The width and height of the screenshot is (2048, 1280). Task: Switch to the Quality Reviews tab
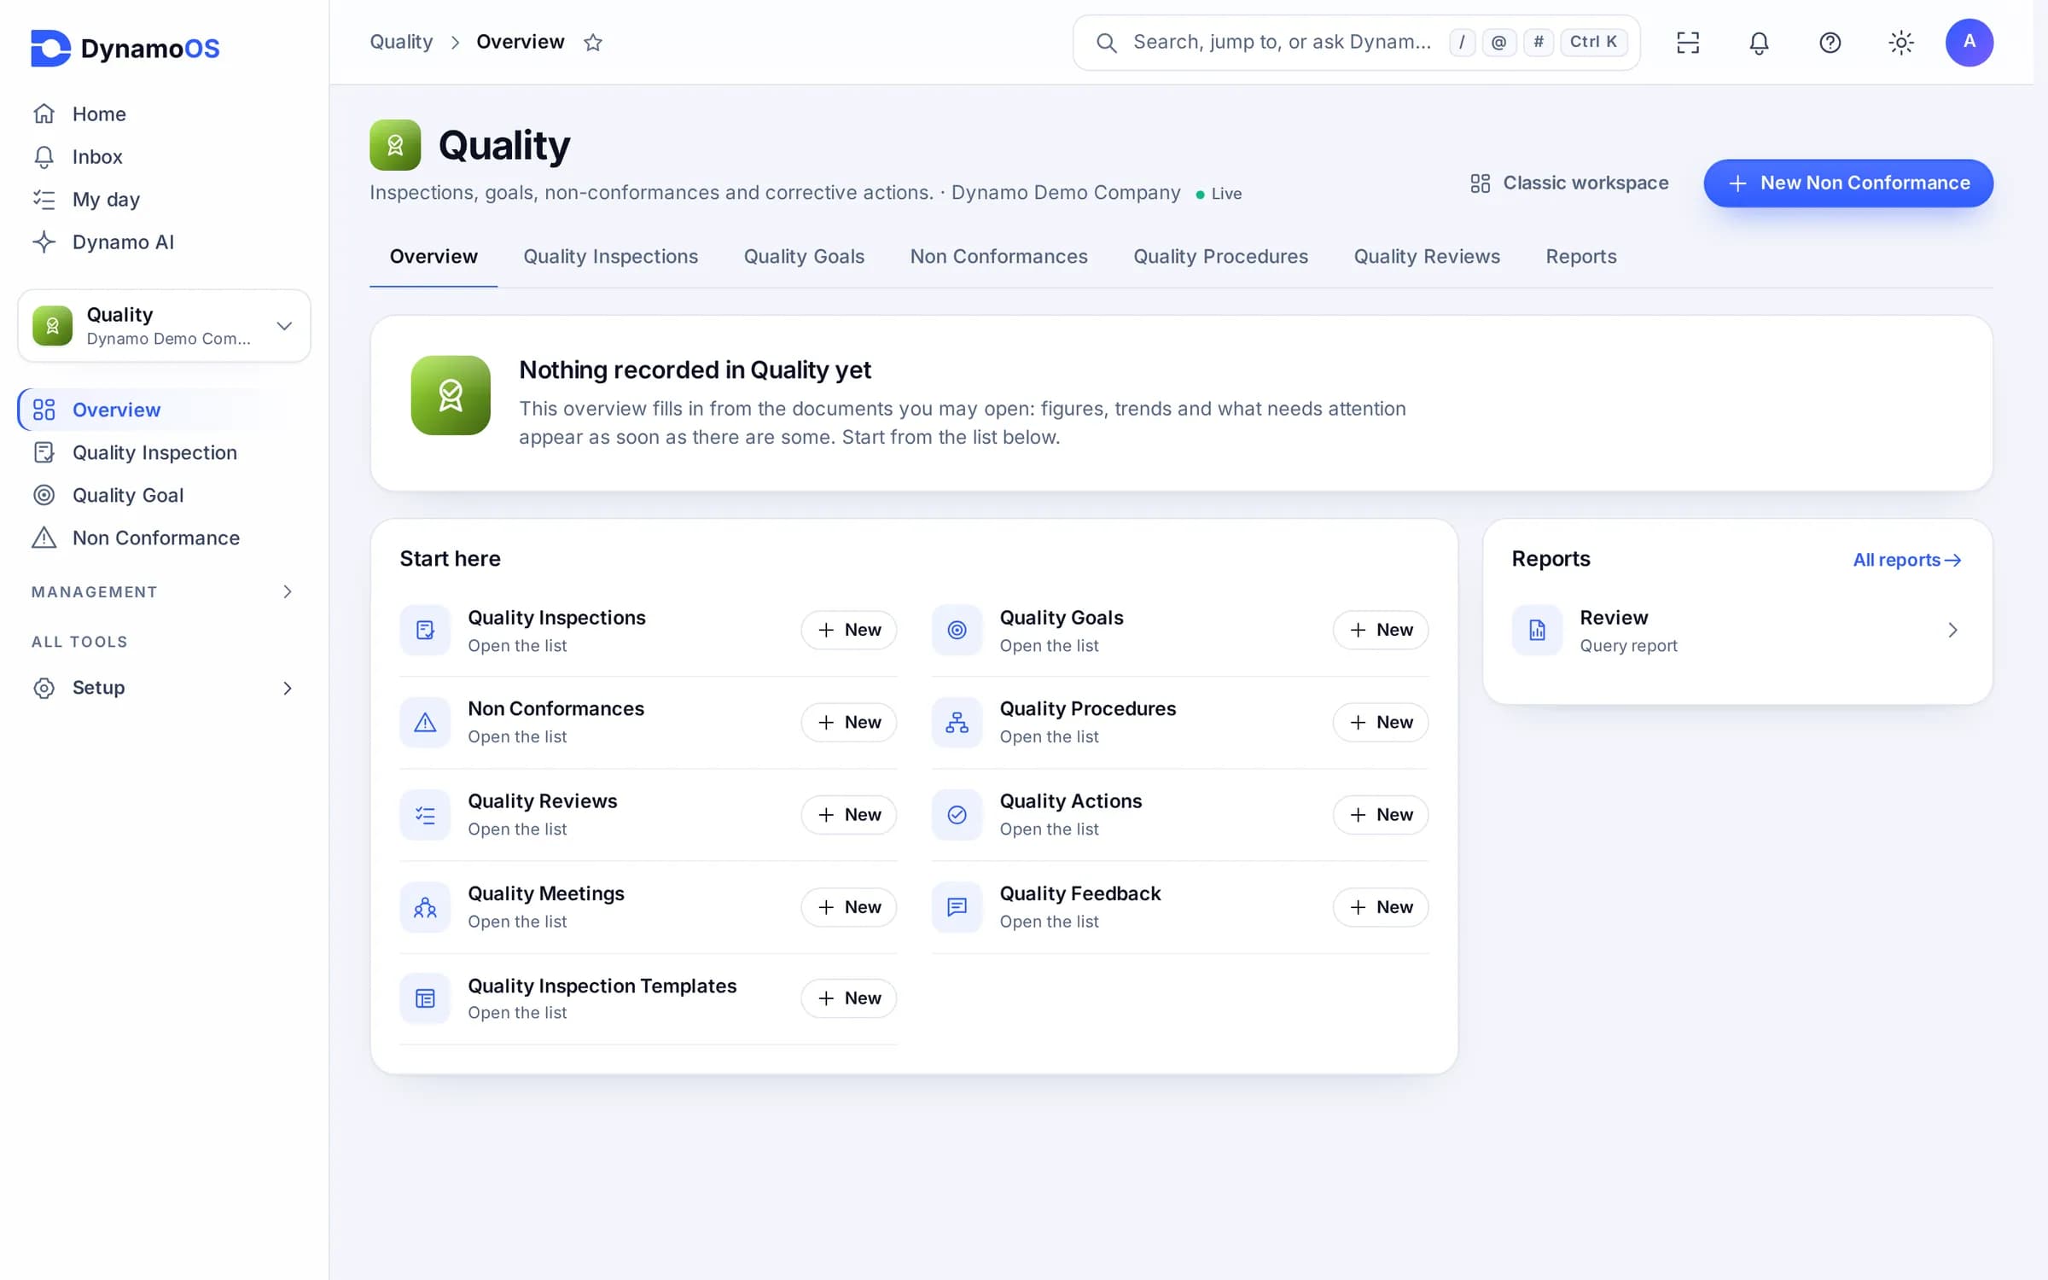(1427, 257)
